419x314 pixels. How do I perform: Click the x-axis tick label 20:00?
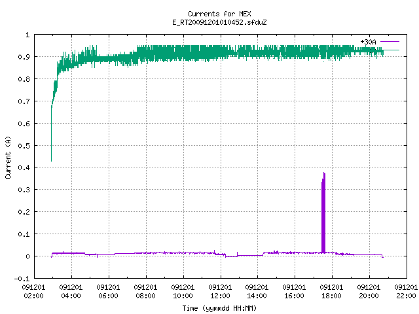(369, 296)
